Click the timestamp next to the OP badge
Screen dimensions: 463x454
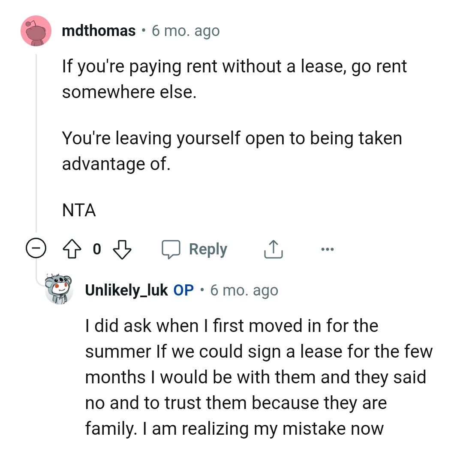point(244,290)
